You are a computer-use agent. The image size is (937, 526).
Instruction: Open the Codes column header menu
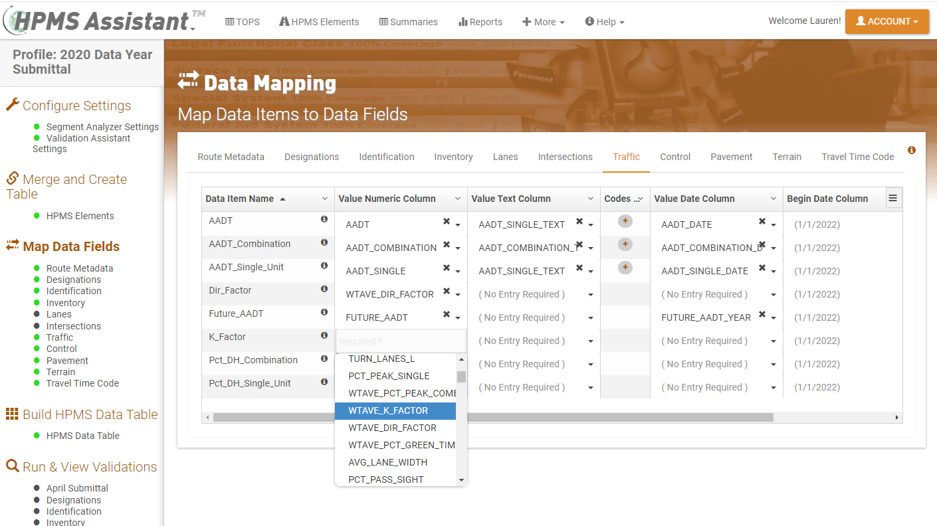(x=641, y=199)
